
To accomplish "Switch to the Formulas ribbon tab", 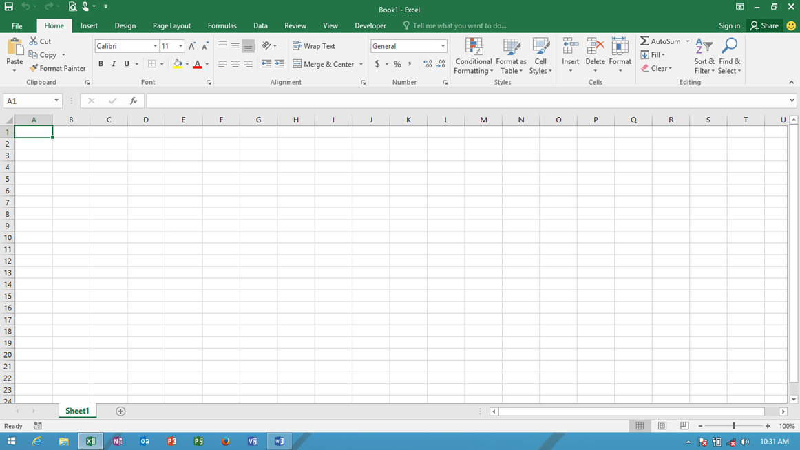I will (x=222, y=25).
